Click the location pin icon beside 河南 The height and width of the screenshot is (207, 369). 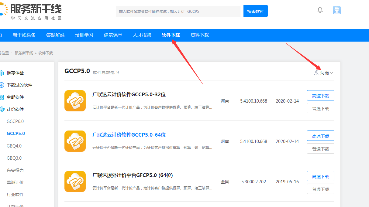click(317, 73)
